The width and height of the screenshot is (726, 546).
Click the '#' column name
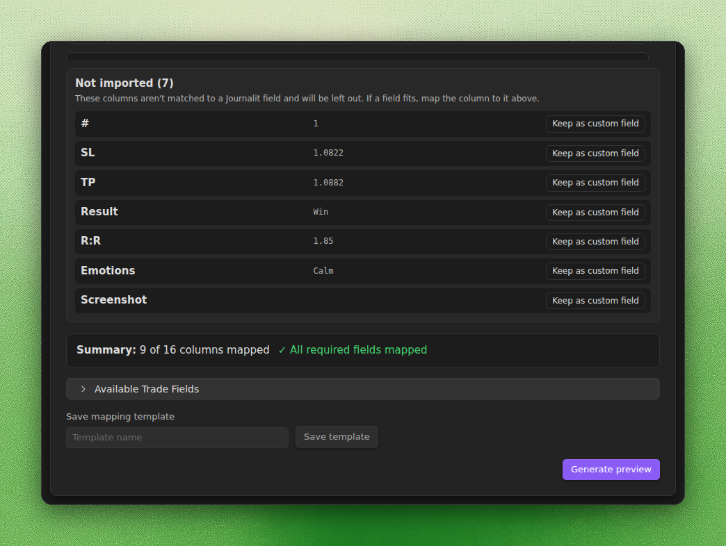pos(86,124)
